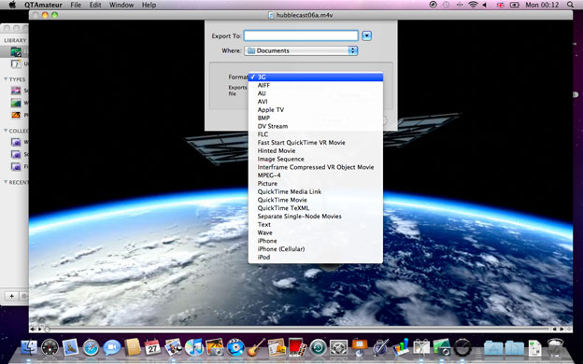Select Separate Single-Node Movies
583x364 pixels.
316,216
